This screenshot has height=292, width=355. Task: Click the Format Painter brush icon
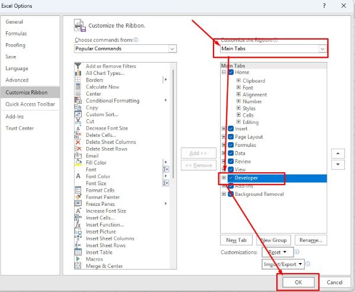pos(78,197)
